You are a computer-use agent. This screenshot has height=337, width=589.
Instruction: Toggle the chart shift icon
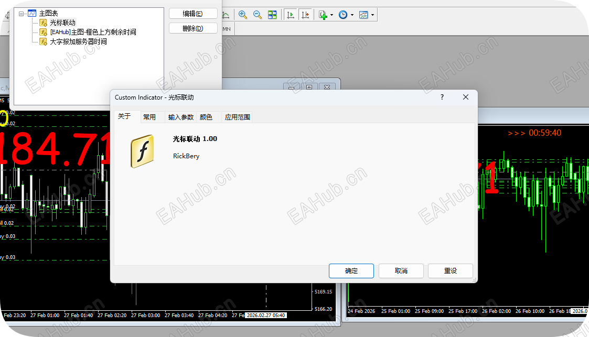(x=306, y=14)
